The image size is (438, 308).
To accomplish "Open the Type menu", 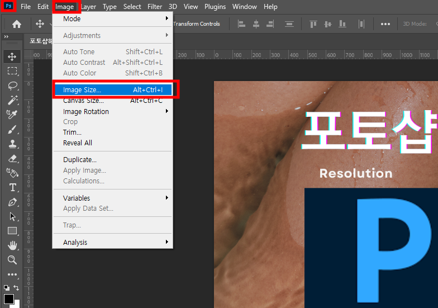I will (x=109, y=7).
